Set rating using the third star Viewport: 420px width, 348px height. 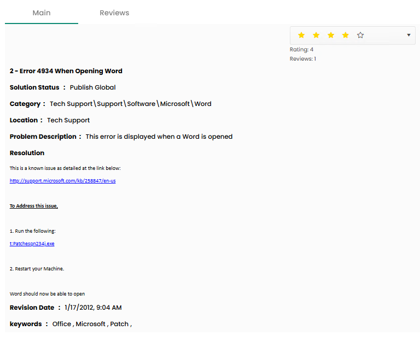[331, 36]
